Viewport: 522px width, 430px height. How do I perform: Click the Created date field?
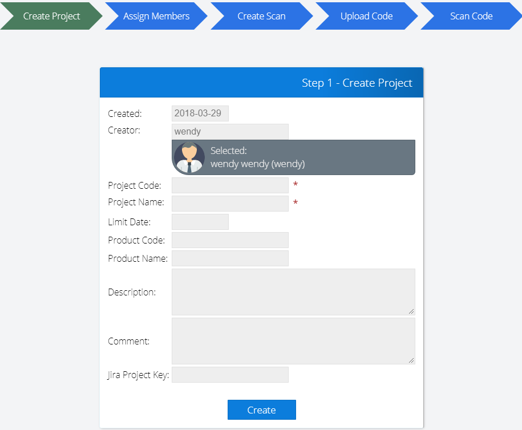(200, 113)
